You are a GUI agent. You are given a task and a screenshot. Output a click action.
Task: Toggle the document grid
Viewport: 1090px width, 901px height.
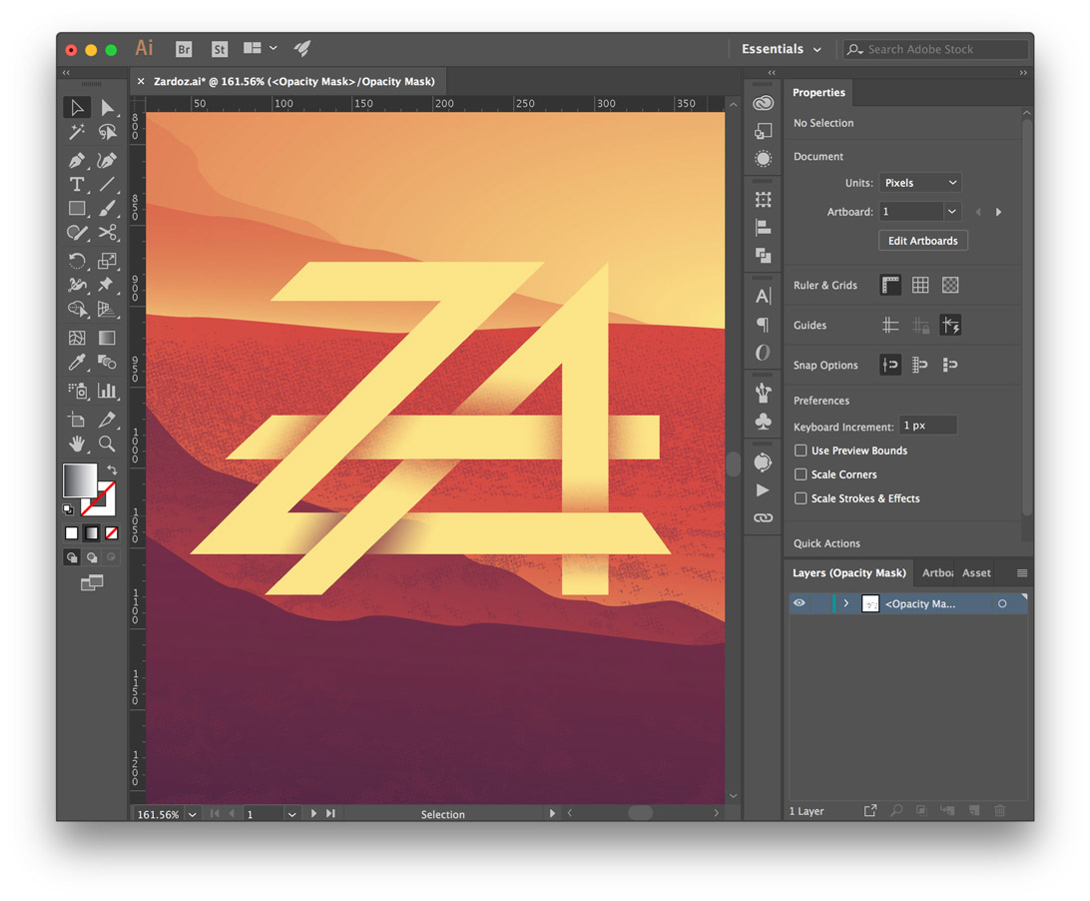pyautogui.click(x=920, y=286)
